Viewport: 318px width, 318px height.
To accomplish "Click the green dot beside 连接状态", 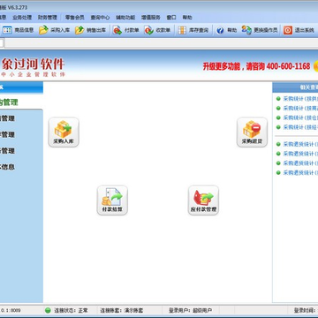I will pos(48,310).
